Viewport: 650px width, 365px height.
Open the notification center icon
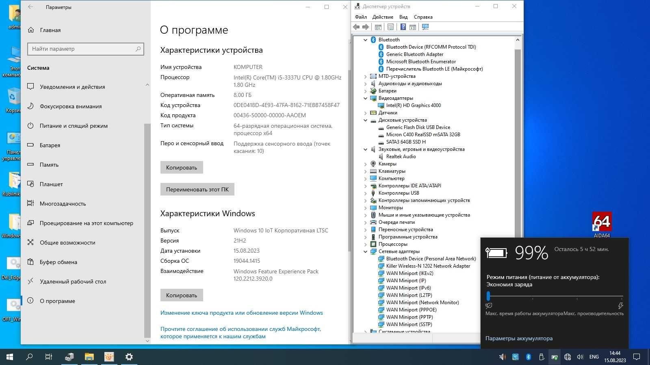637,357
